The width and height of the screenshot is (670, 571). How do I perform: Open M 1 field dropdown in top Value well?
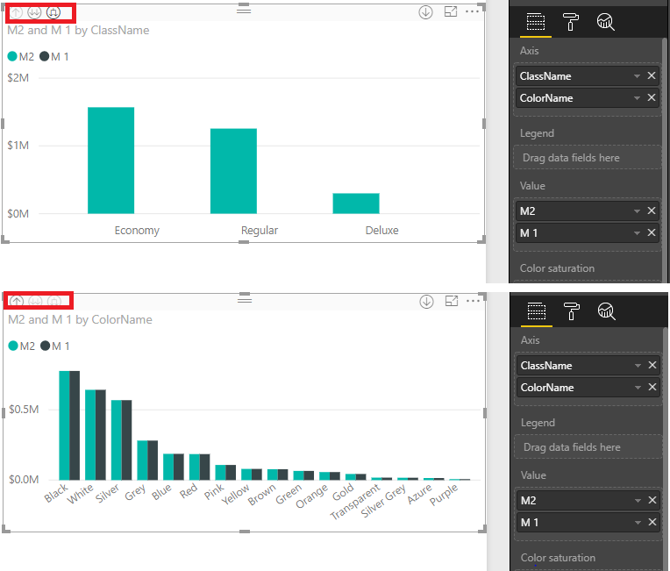637,233
